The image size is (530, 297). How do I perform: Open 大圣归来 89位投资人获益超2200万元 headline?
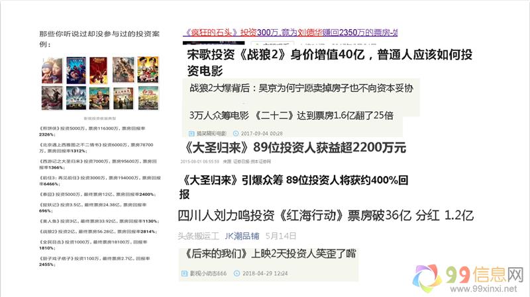(292, 148)
